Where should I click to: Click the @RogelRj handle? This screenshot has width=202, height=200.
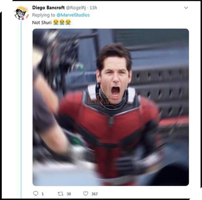[x=76, y=8]
